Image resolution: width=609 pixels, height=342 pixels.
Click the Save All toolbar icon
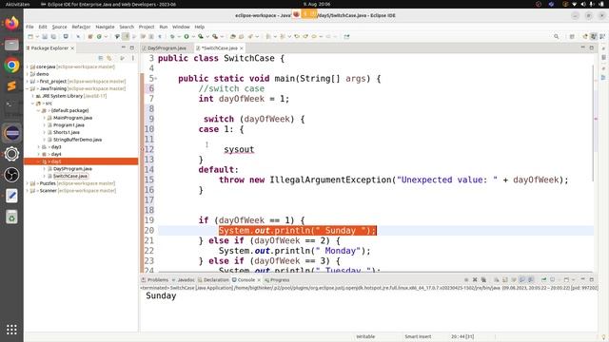[53, 36]
